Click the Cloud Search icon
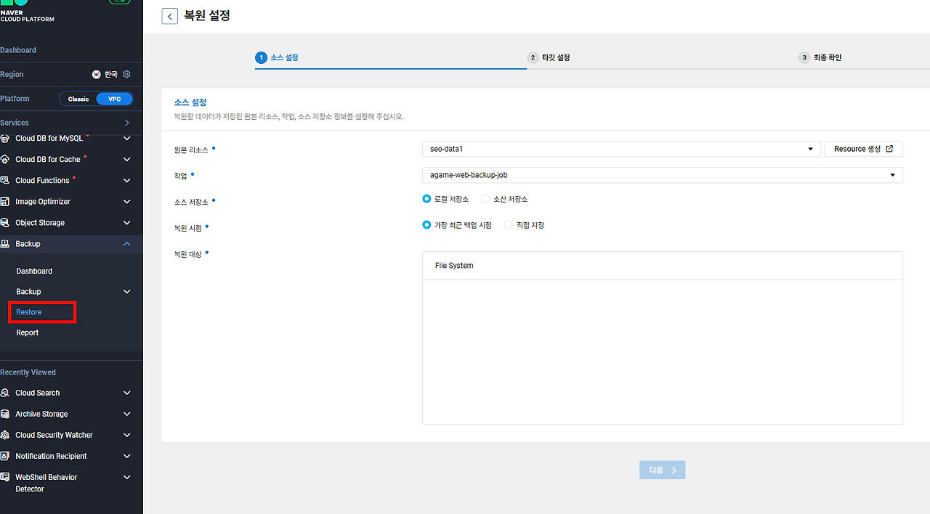 5,393
